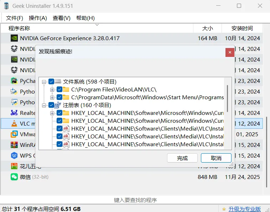Click the 注册表 (160 个项目) label
Viewport: 270px width, 212px height.
point(87,105)
